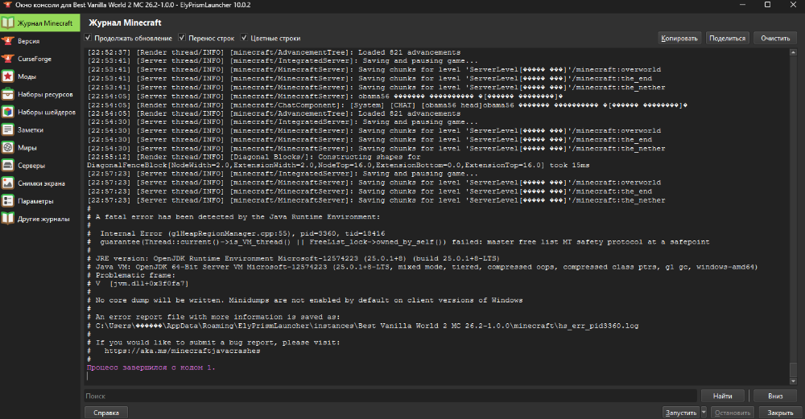The image size is (805, 419).
Task: Open the Другие журналы book icon
Action: pyautogui.click(x=8, y=219)
